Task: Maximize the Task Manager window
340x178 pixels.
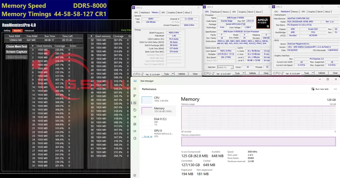Action: [328, 79]
